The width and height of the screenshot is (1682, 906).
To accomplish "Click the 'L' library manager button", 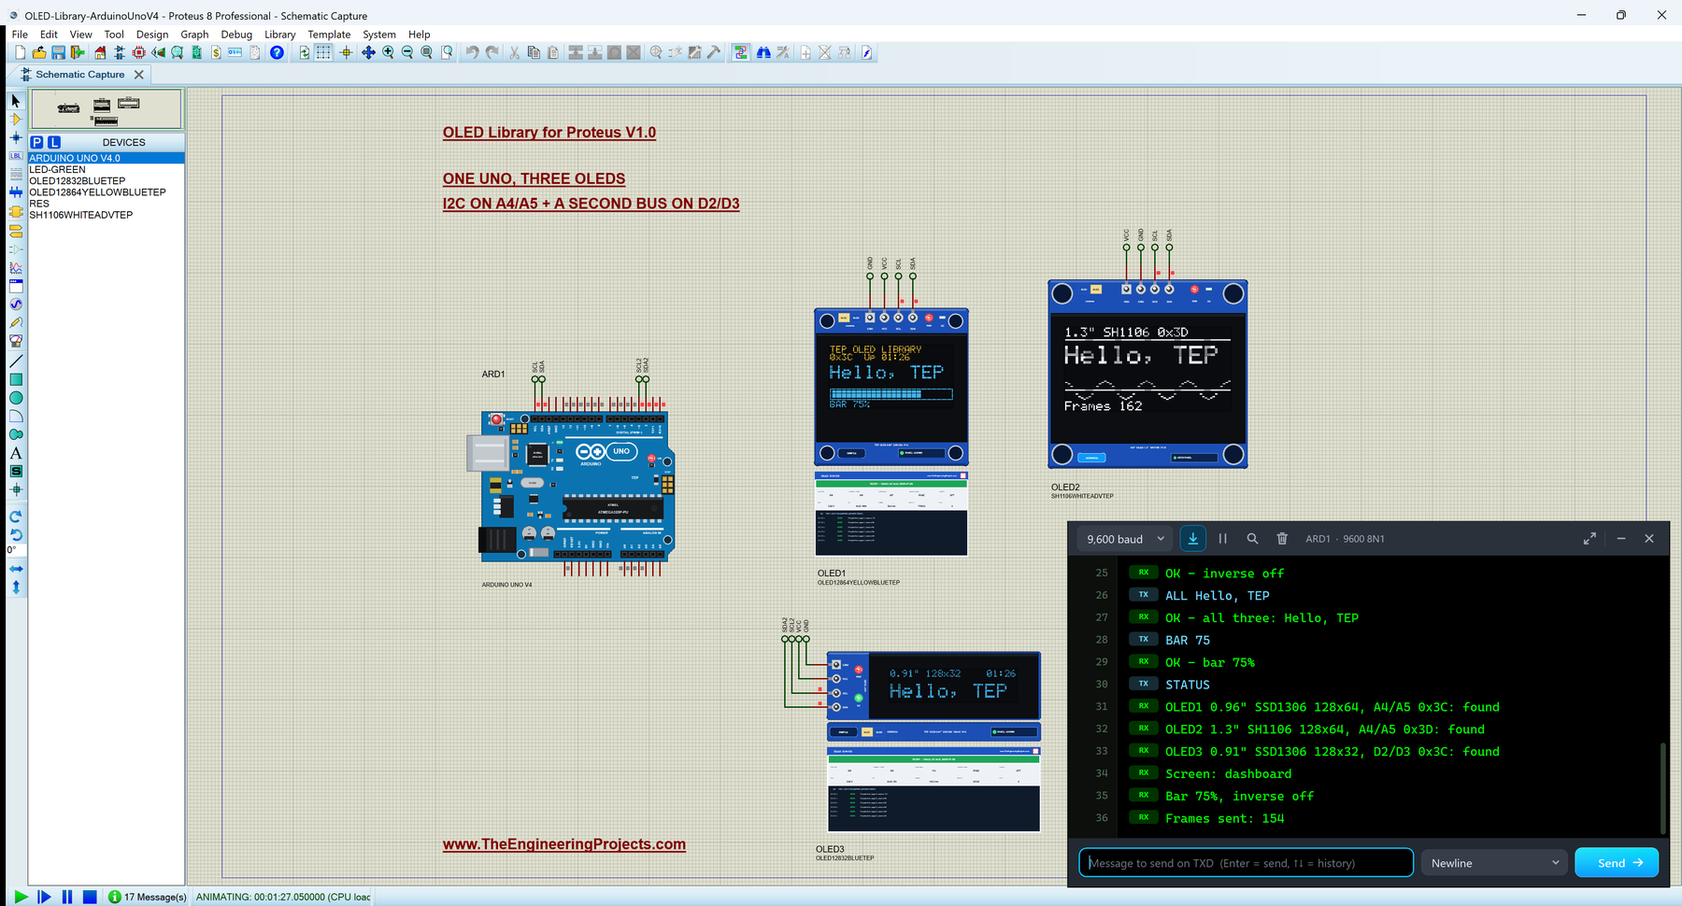I will pos(54,142).
